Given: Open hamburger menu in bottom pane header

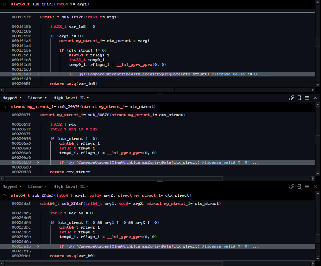Looking at the screenshot, I should pyautogui.click(x=307, y=187).
